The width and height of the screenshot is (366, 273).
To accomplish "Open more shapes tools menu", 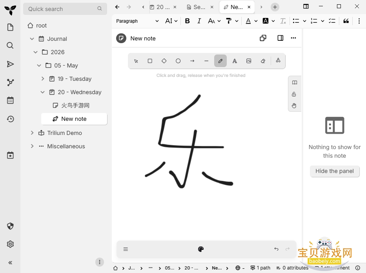I will [278, 60].
